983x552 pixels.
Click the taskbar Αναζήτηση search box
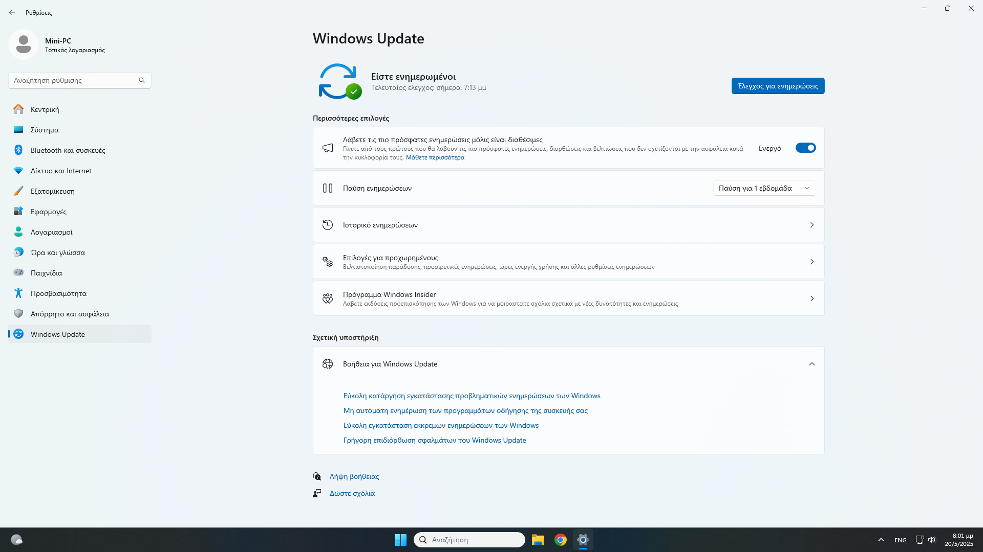pos(469,540)
